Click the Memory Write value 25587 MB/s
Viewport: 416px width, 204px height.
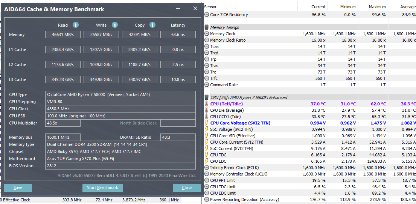tap(101, 34)
